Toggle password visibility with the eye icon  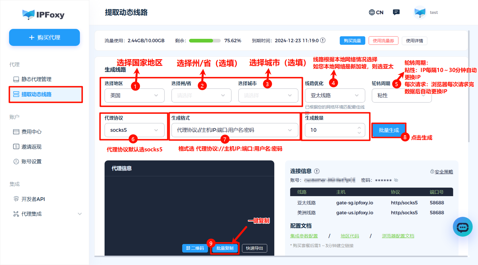coord(396,180)
